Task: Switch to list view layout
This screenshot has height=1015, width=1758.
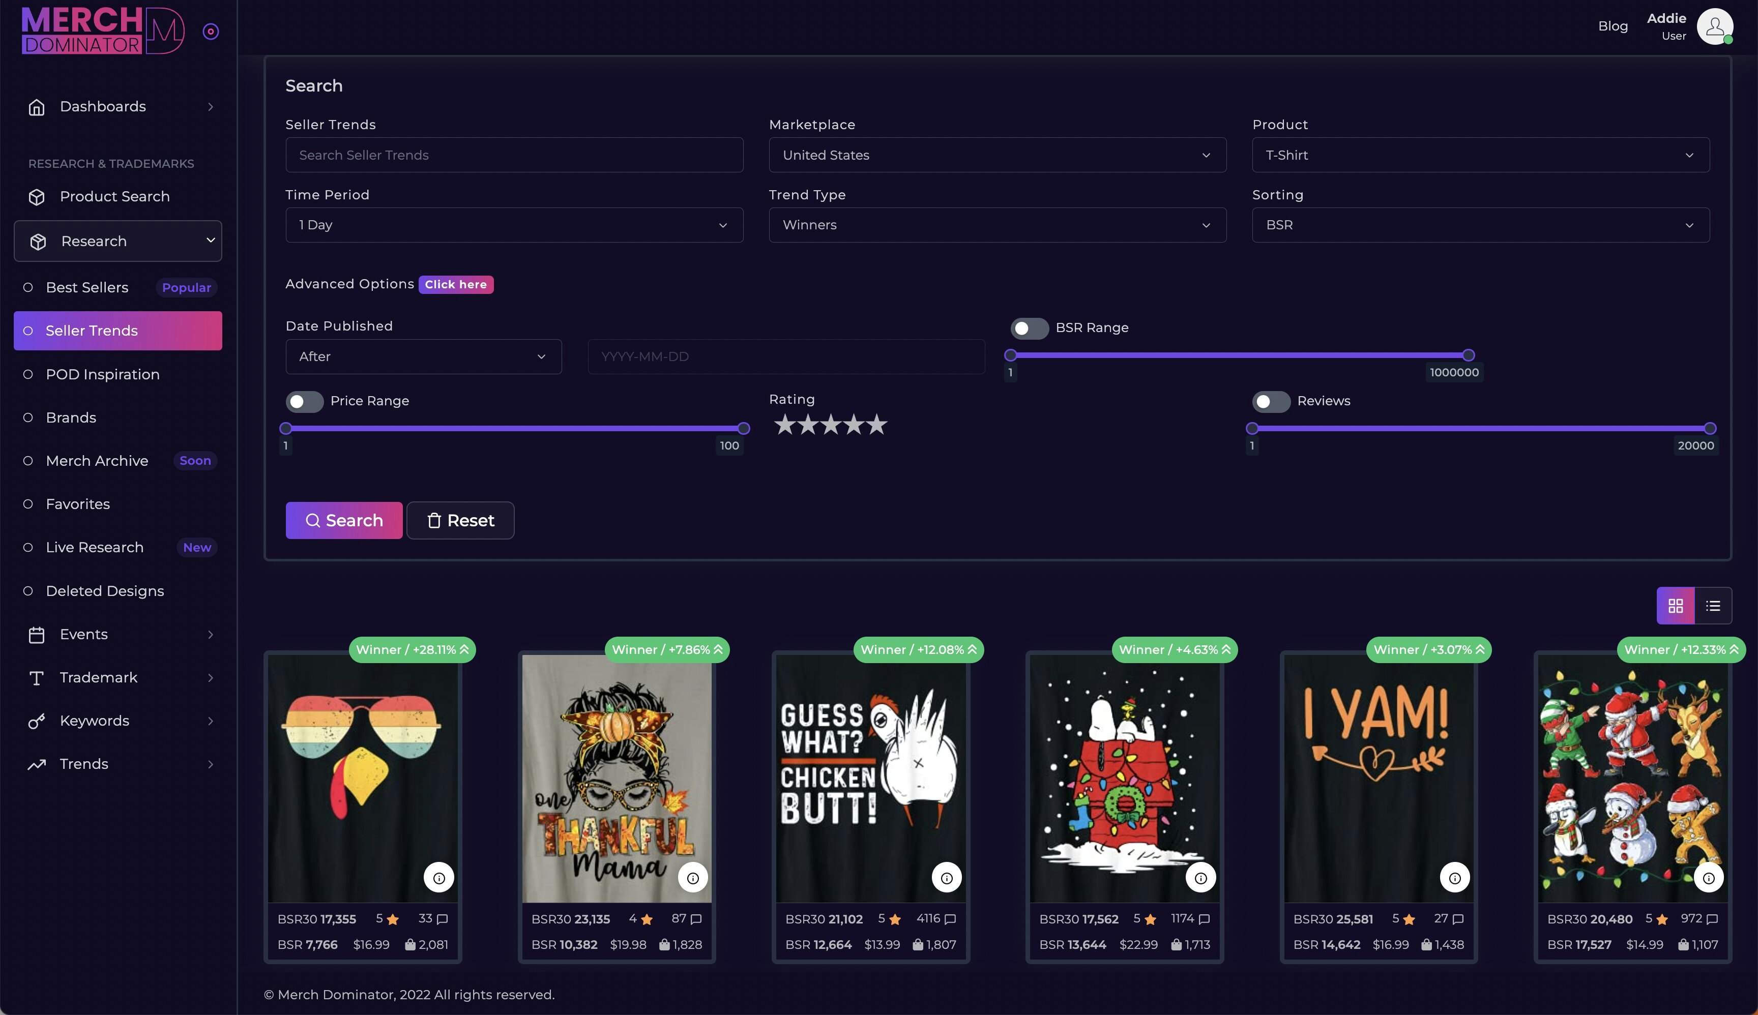Action: 1713,606
